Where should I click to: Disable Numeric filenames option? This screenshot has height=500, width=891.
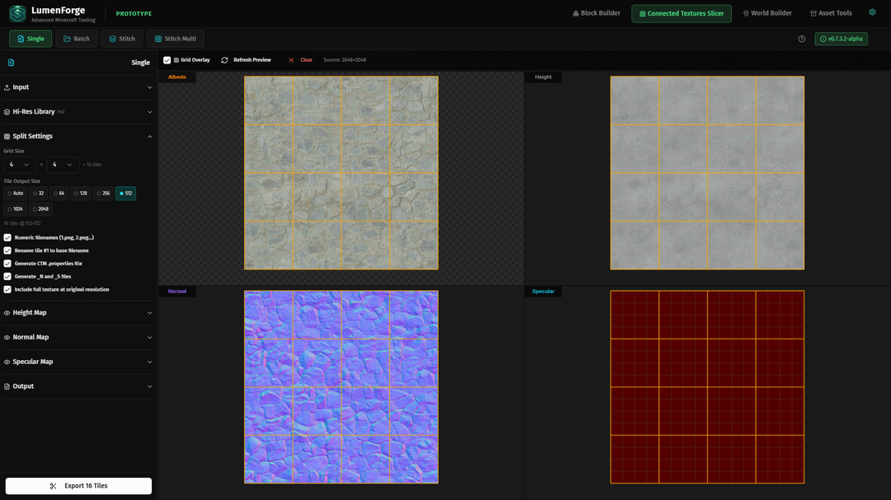[x=7, y=237]
